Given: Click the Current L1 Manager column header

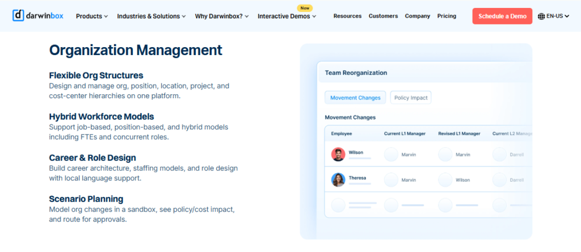Looking at the screenshot, I should pyautogui.click(x=405, y=133).
